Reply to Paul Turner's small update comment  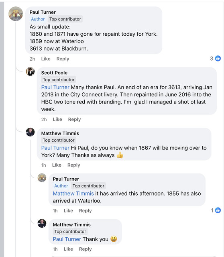click(63, 59)
